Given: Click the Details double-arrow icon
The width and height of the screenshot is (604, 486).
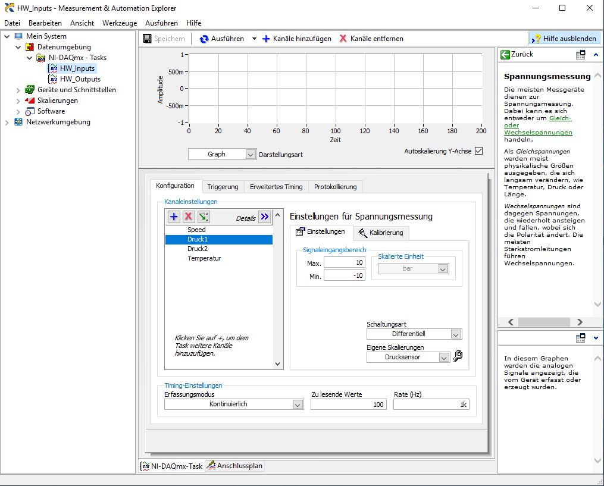Looking at the screenshot, I should click(x=265, y=217).
